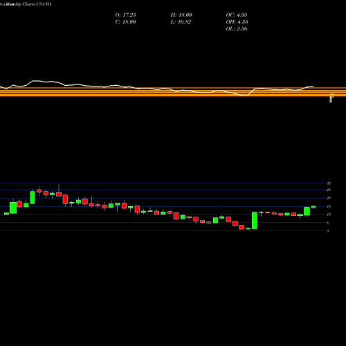Select the low value 'L: 16.82'
This screenshot has width=346, height=346.
point(181,22)
